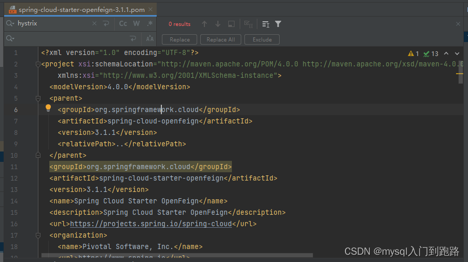
Task: Select all occurrences icon
Action: click(x=249, y=24)
